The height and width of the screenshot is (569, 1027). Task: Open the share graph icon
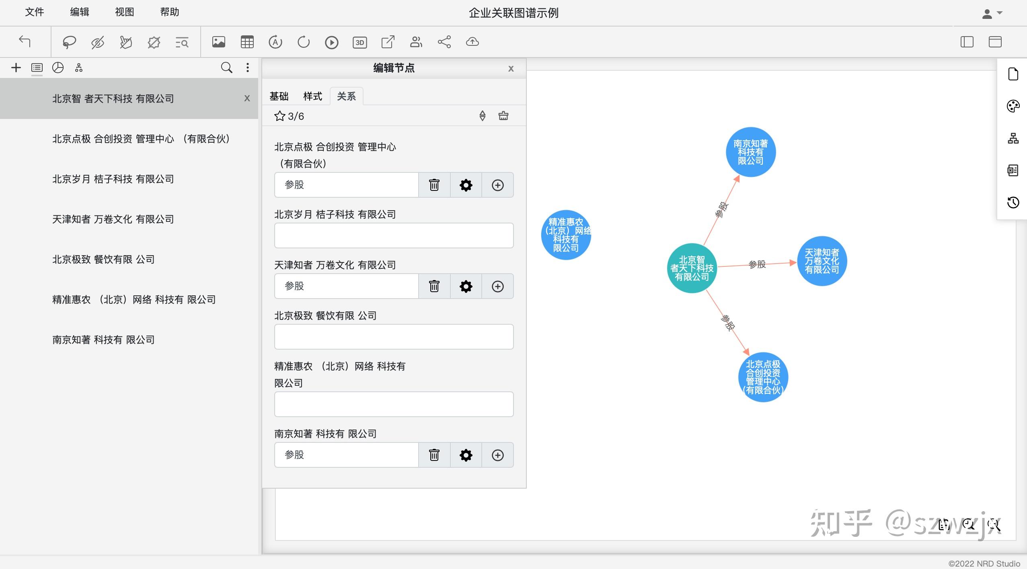tap(444, 42)
